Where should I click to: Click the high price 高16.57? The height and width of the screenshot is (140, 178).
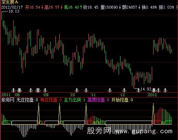(x=52, y=7)
